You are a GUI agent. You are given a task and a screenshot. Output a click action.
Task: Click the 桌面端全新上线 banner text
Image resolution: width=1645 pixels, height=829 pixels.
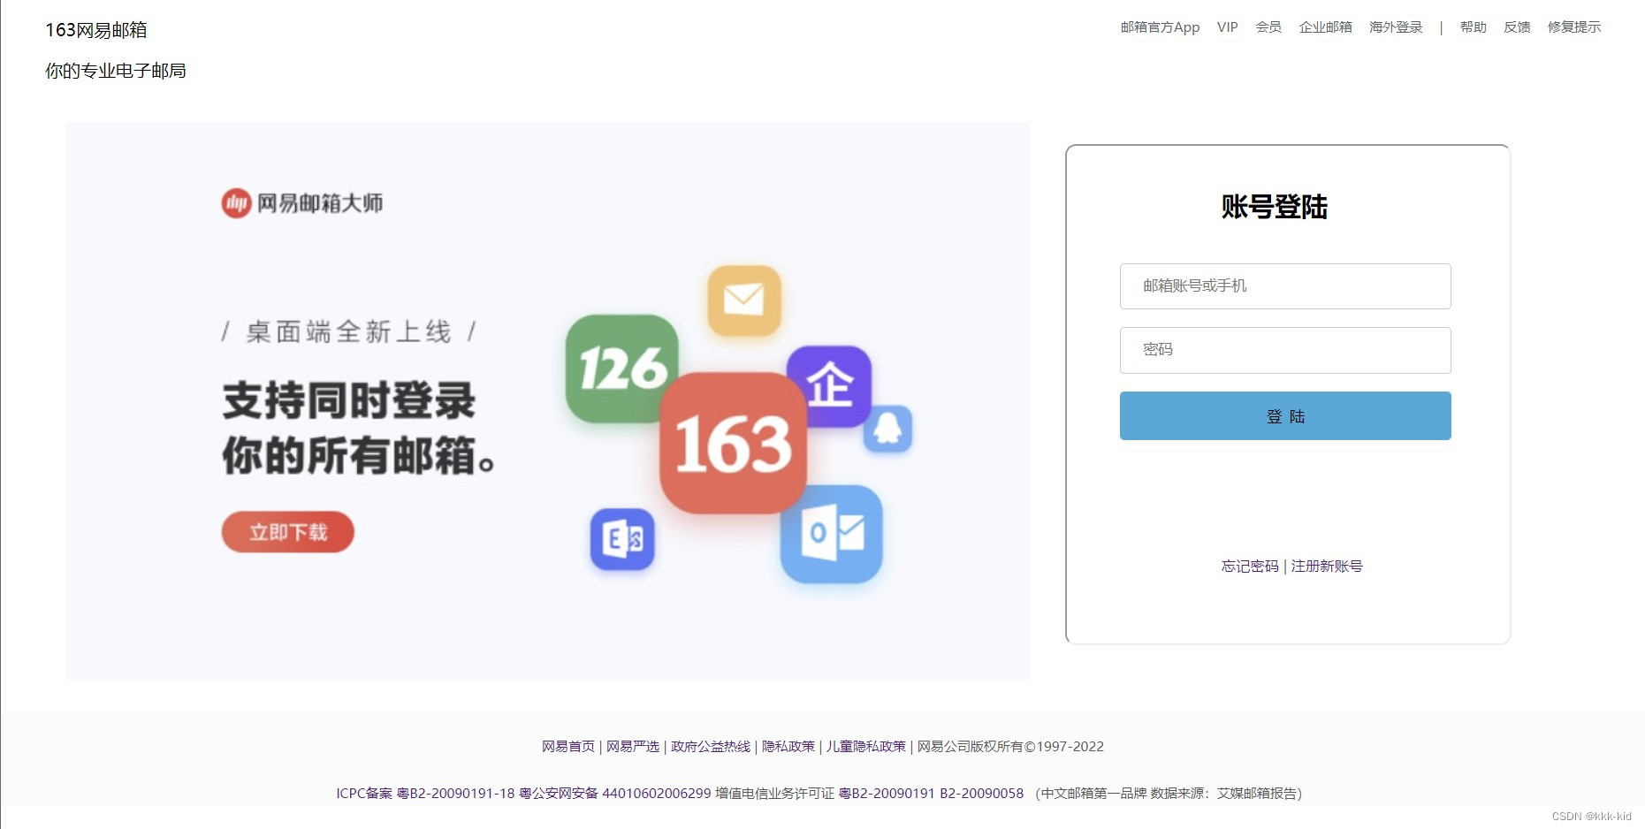[x=348, y=332]
